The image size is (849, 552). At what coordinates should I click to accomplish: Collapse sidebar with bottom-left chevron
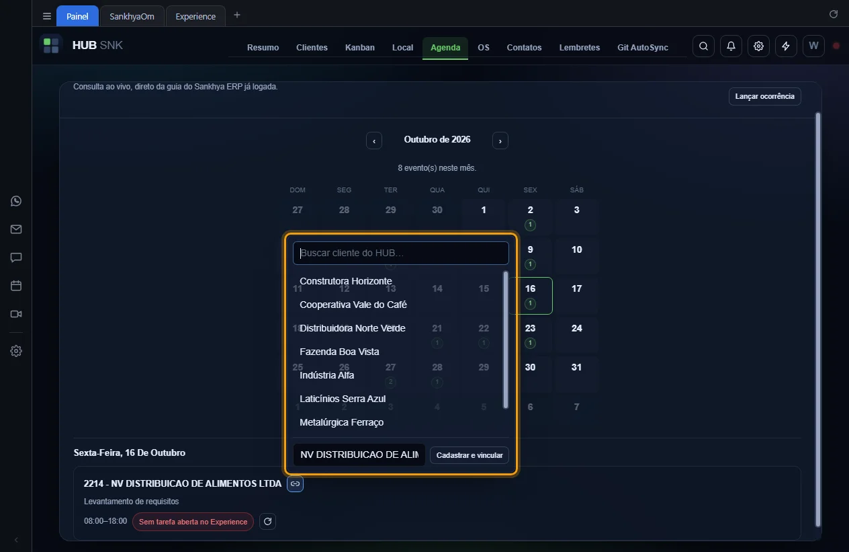point(16,540)
